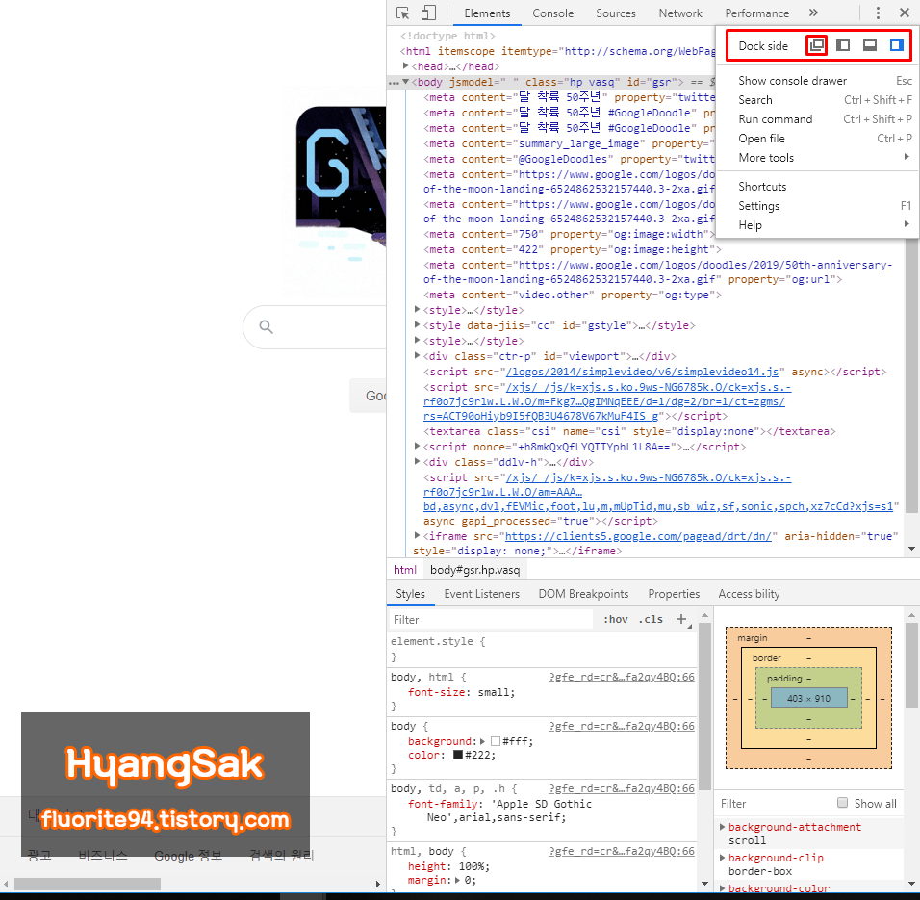This screenshot has height=900, width=920.
Task: Expand the margin shorthand value triangle
Action: pos(457,880)
